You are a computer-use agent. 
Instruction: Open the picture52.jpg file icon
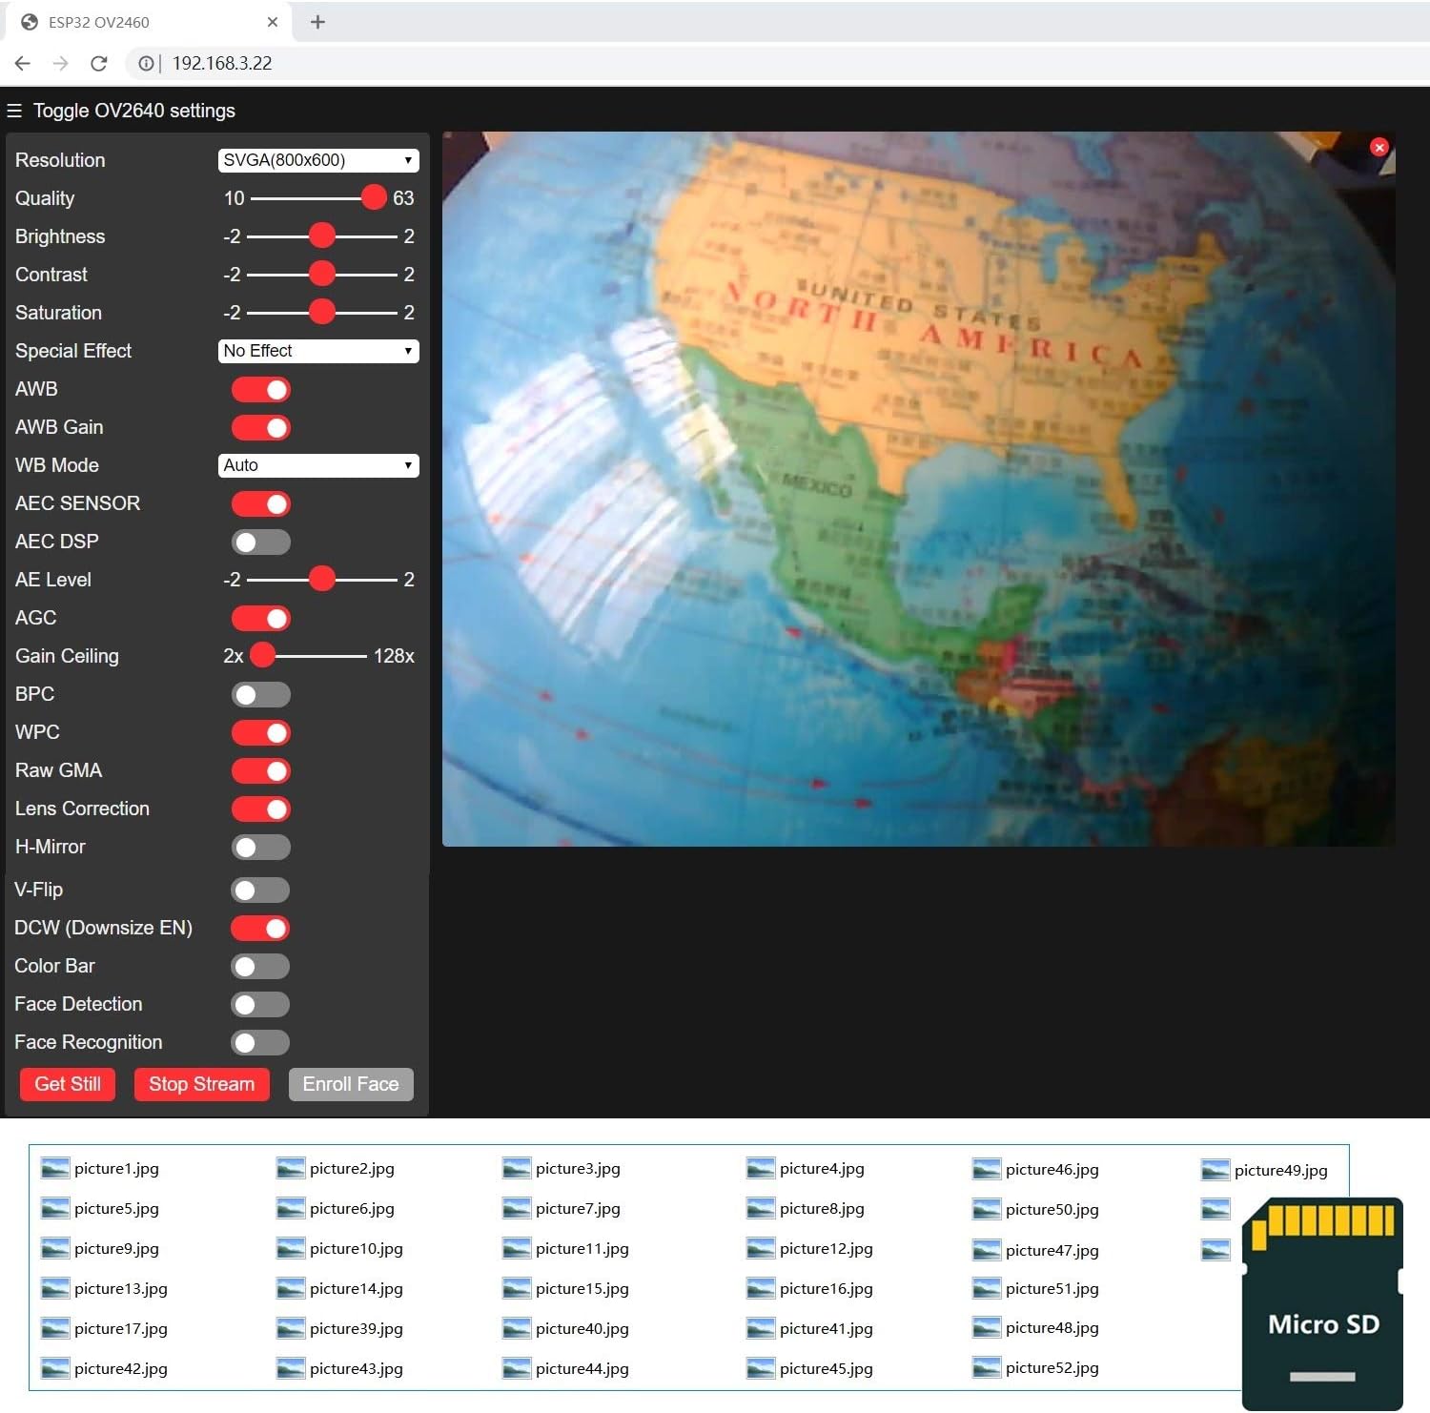coord(987,1367)
